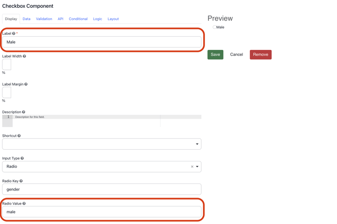
Task: Open the Validation tab
Action: [44, 19]
